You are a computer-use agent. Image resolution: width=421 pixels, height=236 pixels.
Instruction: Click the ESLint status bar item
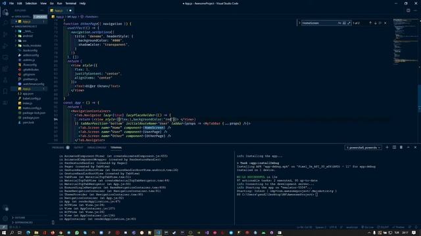(383, 227)
